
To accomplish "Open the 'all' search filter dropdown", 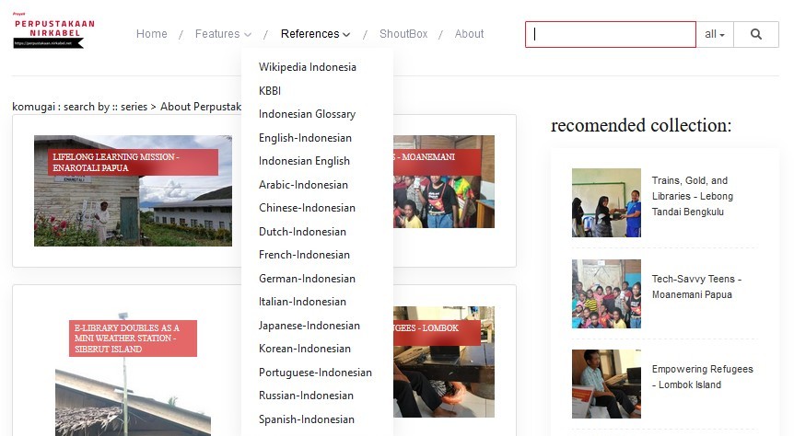I will 715,34.
